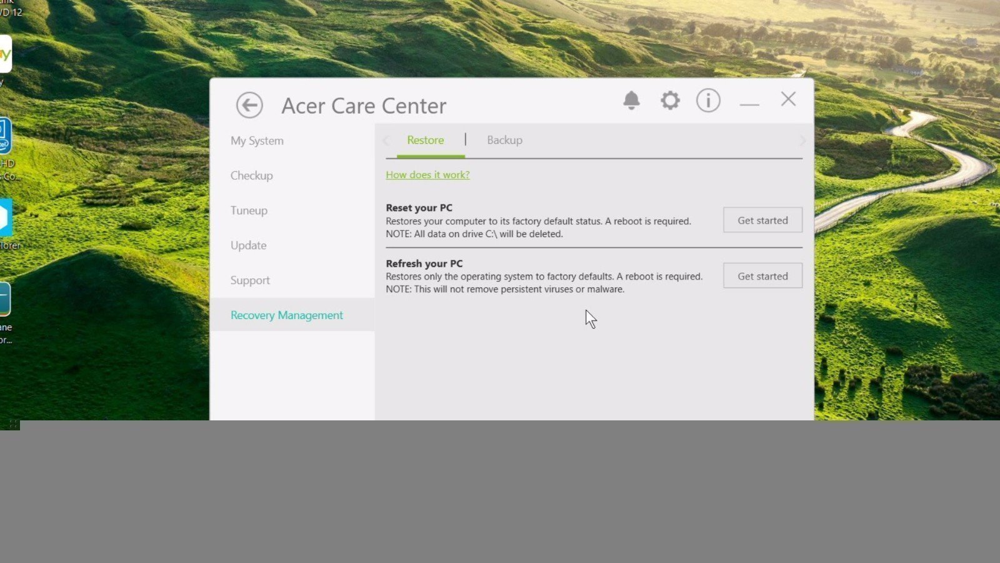Image resolution: width=1000 pixels, height=563 pixels.
Task: Open notifications via the bell icon
Action: 631,100
